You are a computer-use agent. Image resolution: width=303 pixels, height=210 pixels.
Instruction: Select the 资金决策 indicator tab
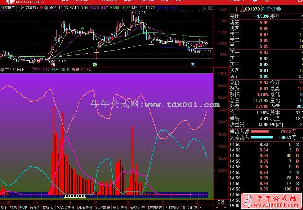[120, 208]
